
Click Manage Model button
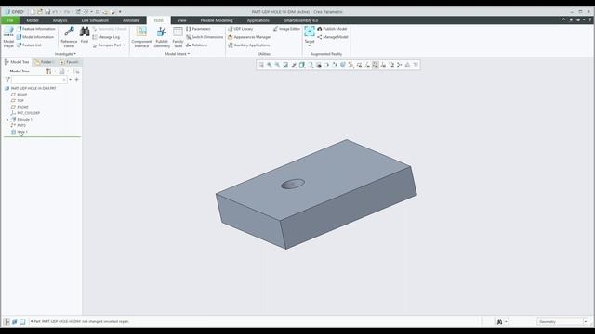click(x=333, y=37)
